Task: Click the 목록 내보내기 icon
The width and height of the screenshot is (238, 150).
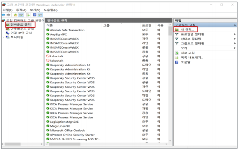Action: 177,58
